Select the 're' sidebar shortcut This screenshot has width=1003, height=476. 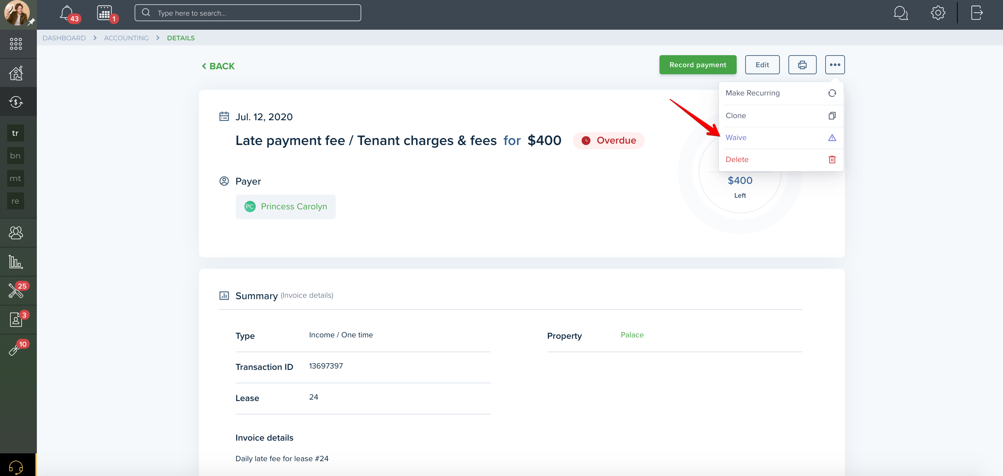point(16,201)
